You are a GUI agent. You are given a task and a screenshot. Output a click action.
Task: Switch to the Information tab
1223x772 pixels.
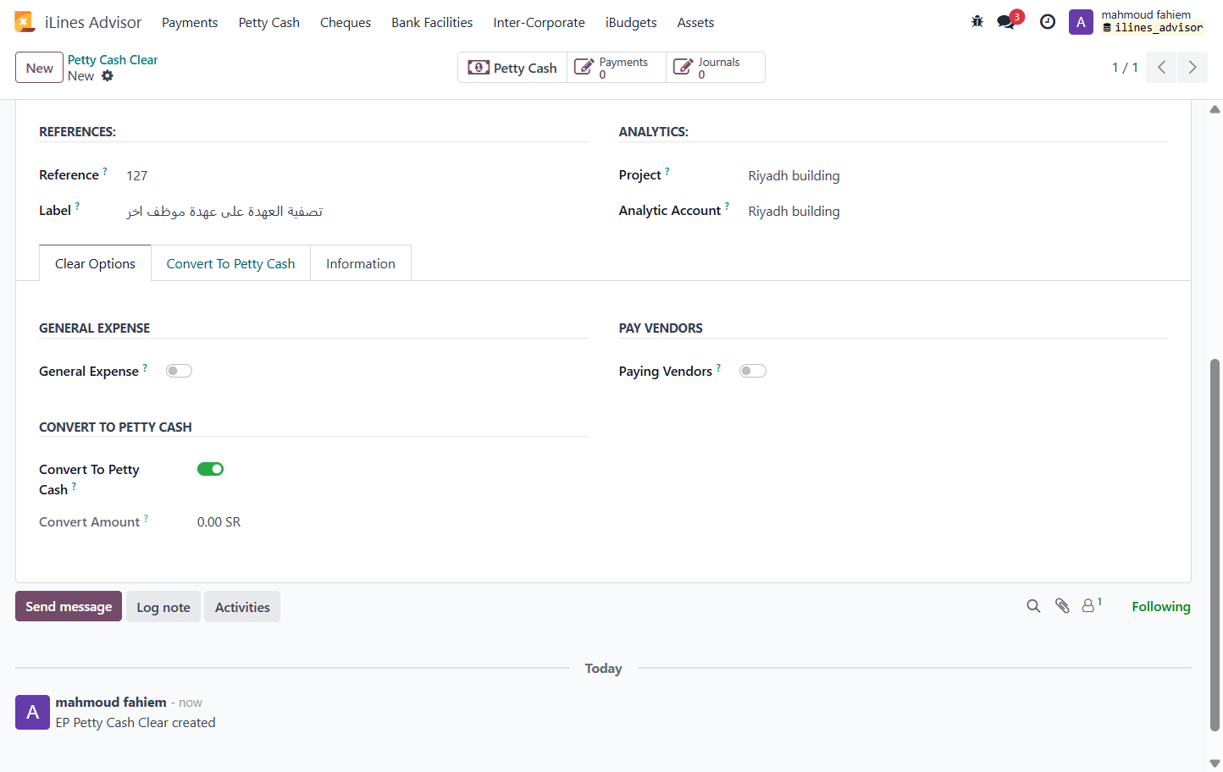[x=361, y=263]
